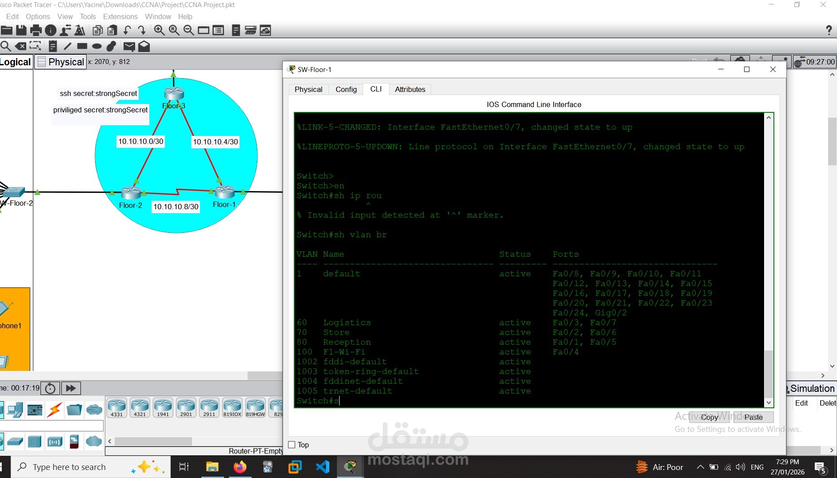Redo the action with the redo arrow

142,30
